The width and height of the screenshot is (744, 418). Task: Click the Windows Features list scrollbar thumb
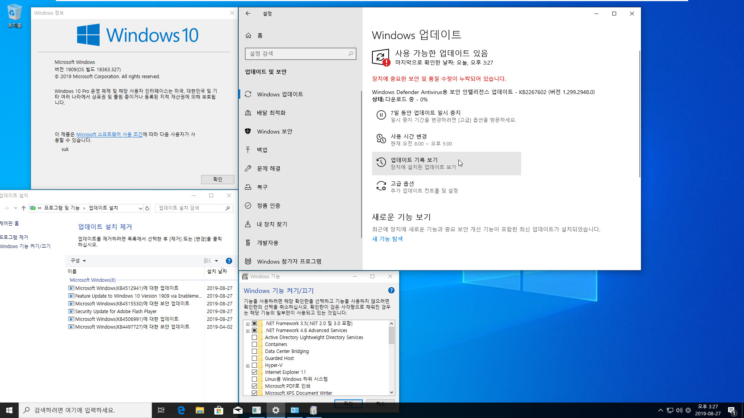click(x=391, y=335)
